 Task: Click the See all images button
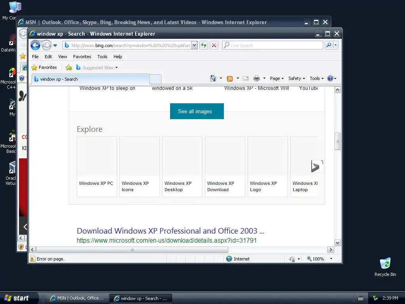pyautogui.click(x=197, y=111)
